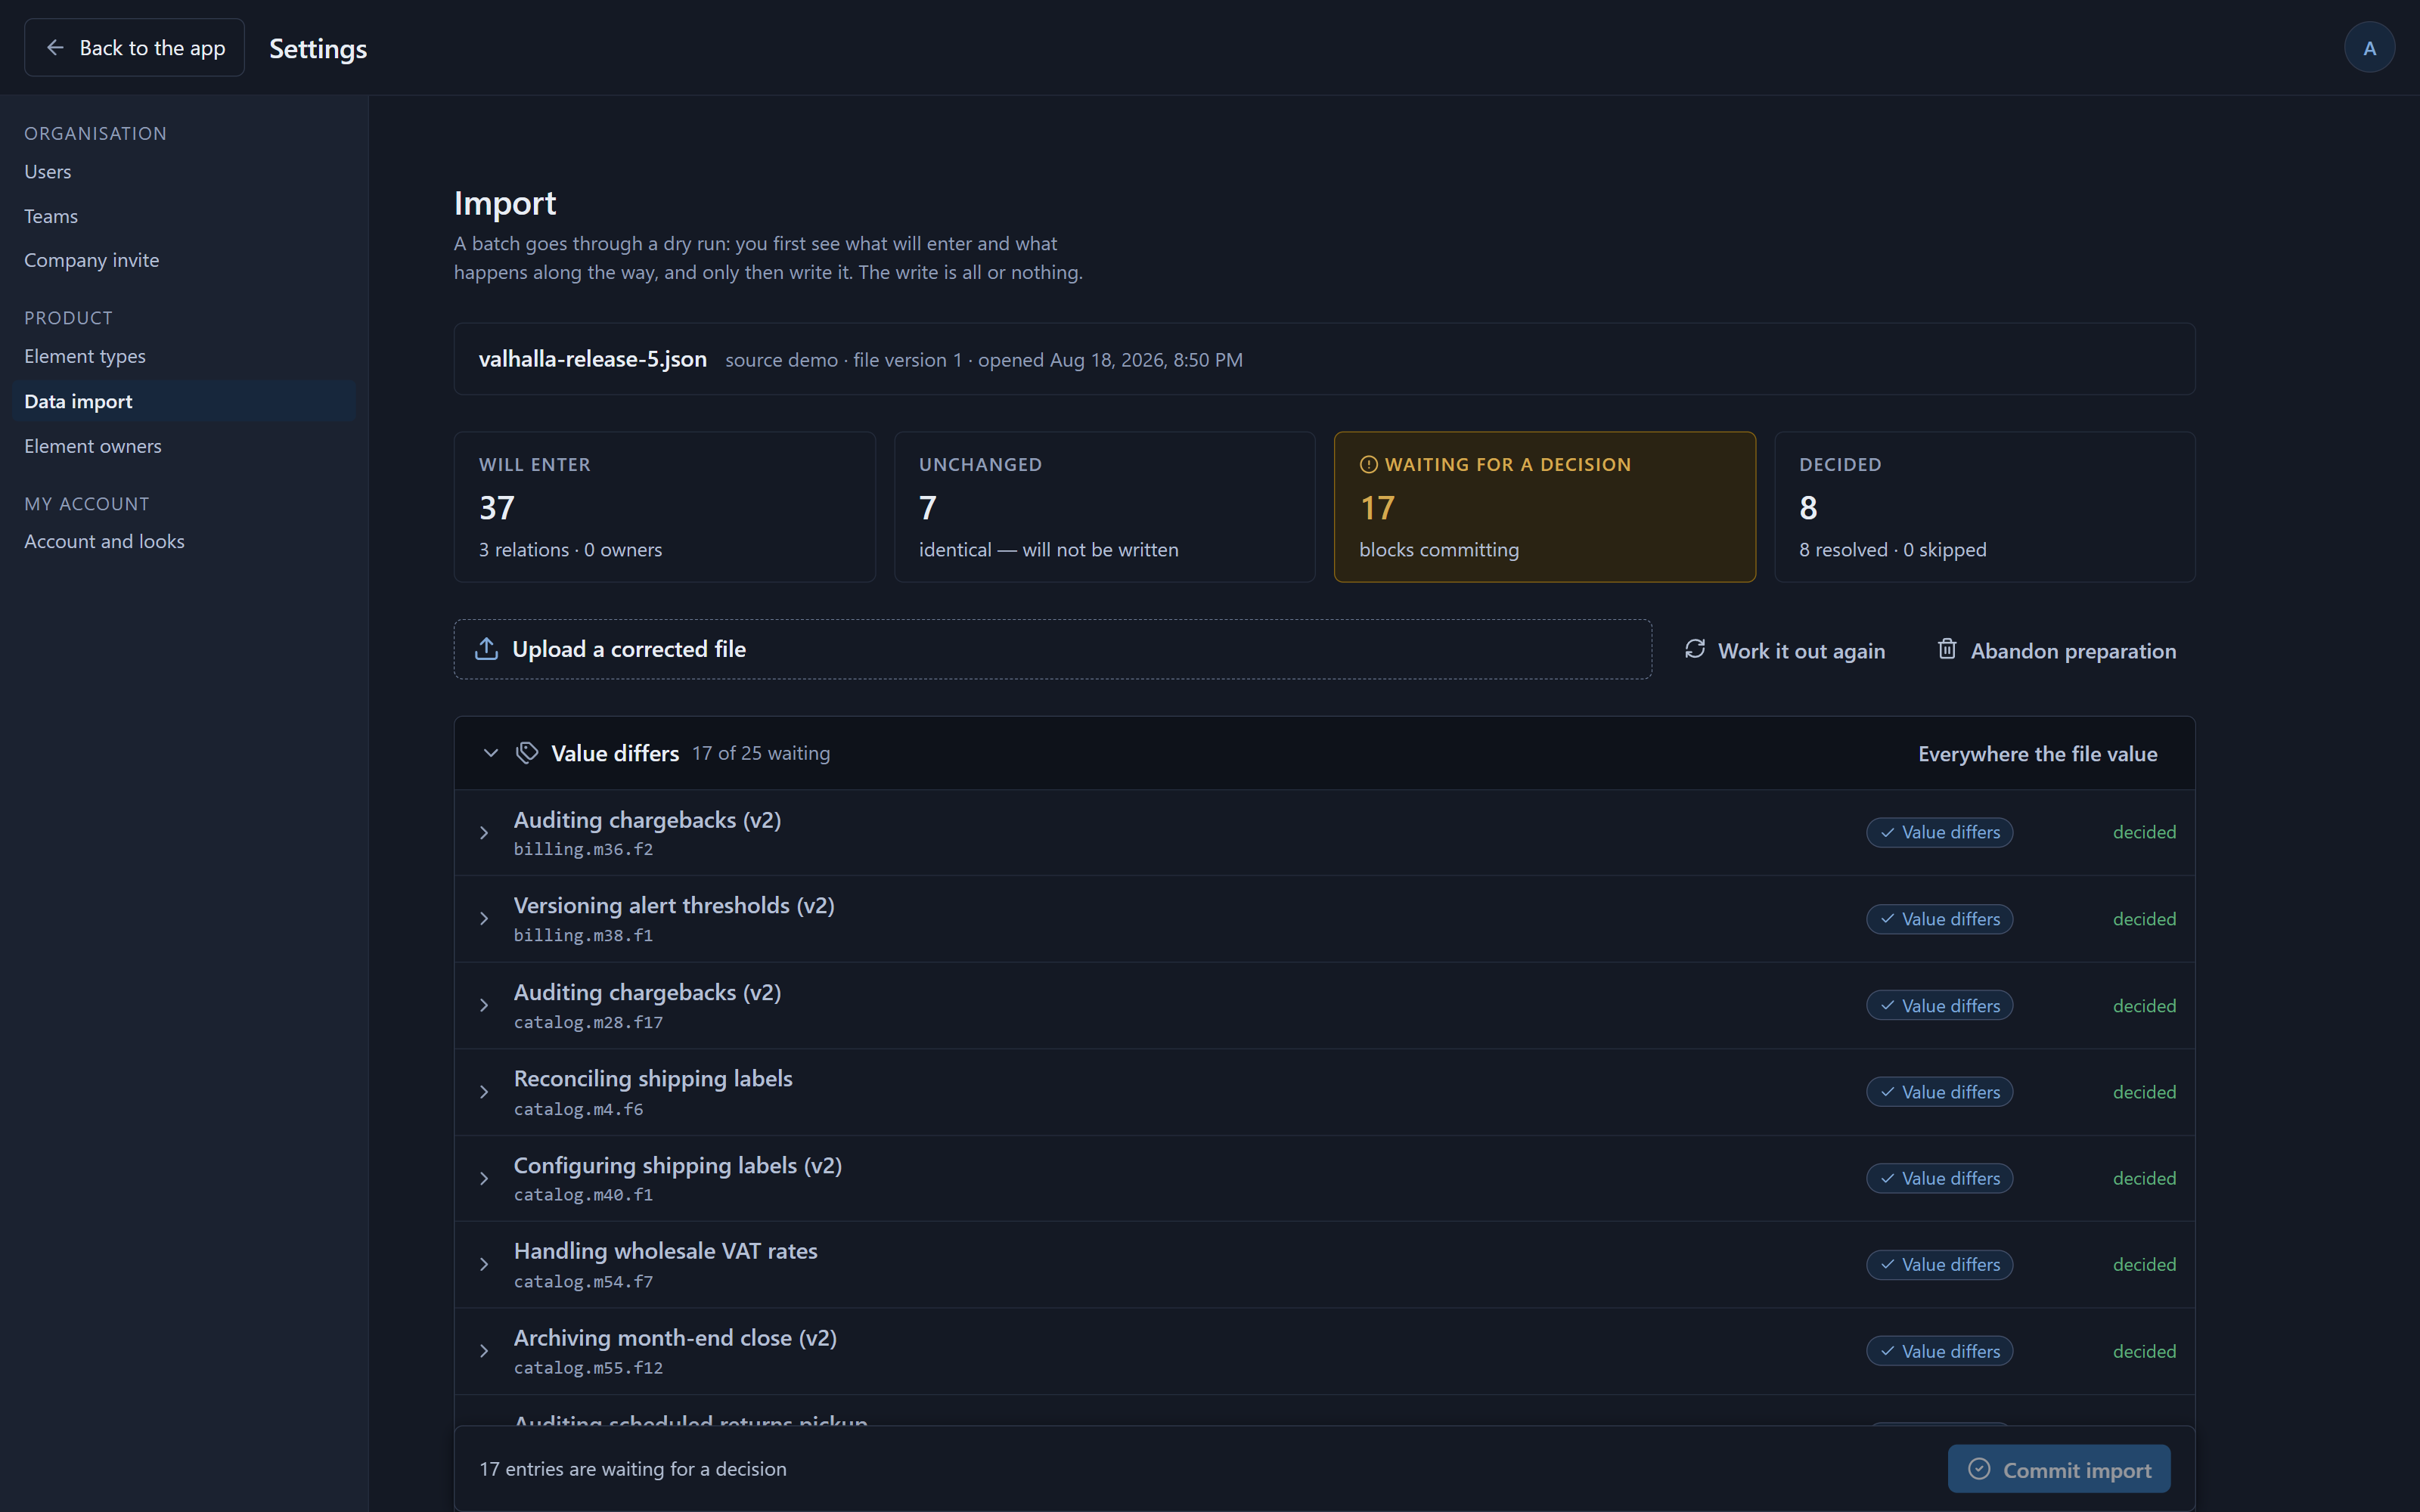Click the Import page heading

tap(505, 203)
